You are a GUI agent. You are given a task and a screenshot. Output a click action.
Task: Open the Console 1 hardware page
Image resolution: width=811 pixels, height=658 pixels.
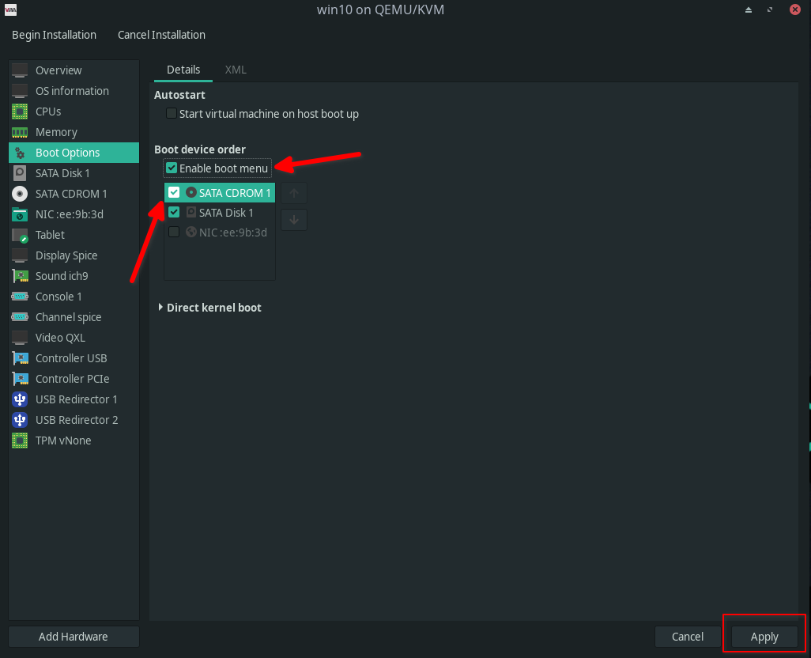click(74, 297)
